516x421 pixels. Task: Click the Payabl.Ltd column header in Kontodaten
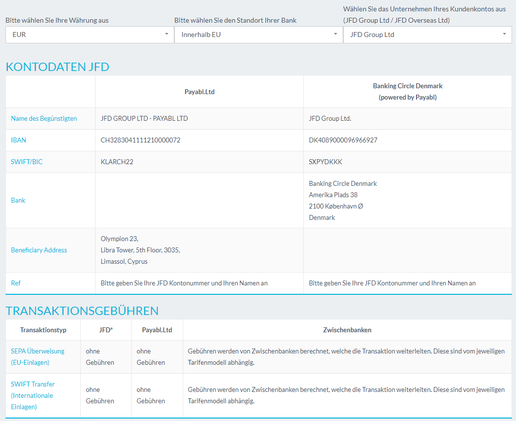199,92
